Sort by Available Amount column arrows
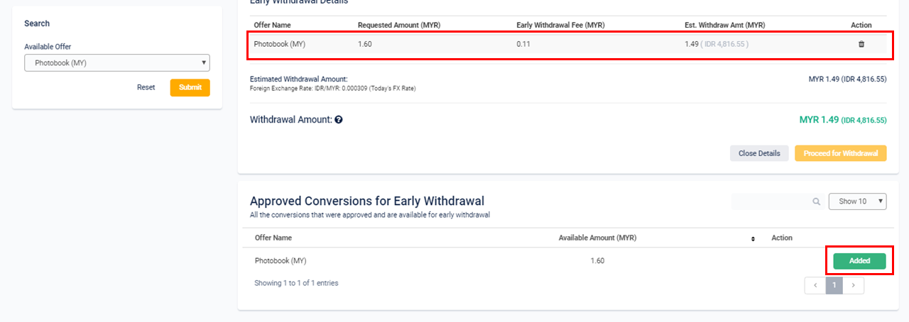The height and width of the screenshot is (322, 909). (753, 238)
